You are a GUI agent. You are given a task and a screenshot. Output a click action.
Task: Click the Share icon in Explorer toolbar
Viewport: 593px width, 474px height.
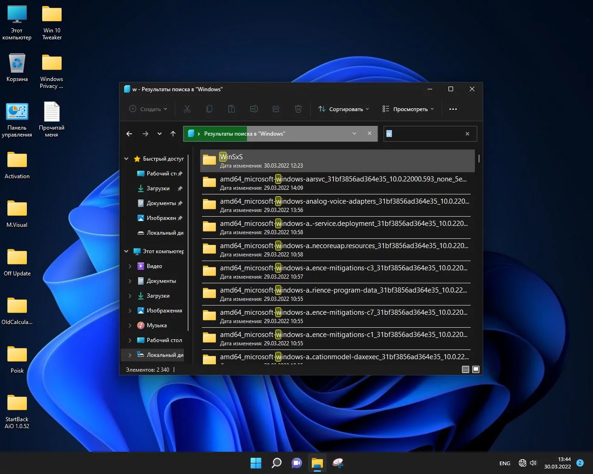tap(276, 109)
